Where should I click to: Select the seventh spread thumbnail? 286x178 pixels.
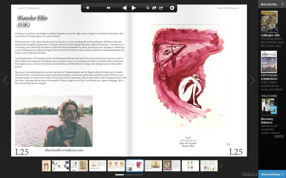pos(153,166)
